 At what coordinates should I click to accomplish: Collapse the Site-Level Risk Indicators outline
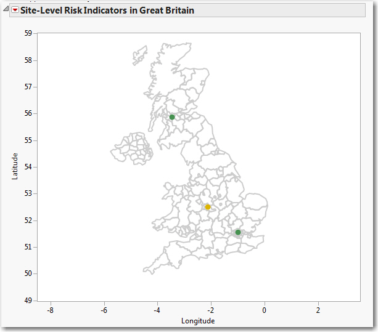pos(6,9)
